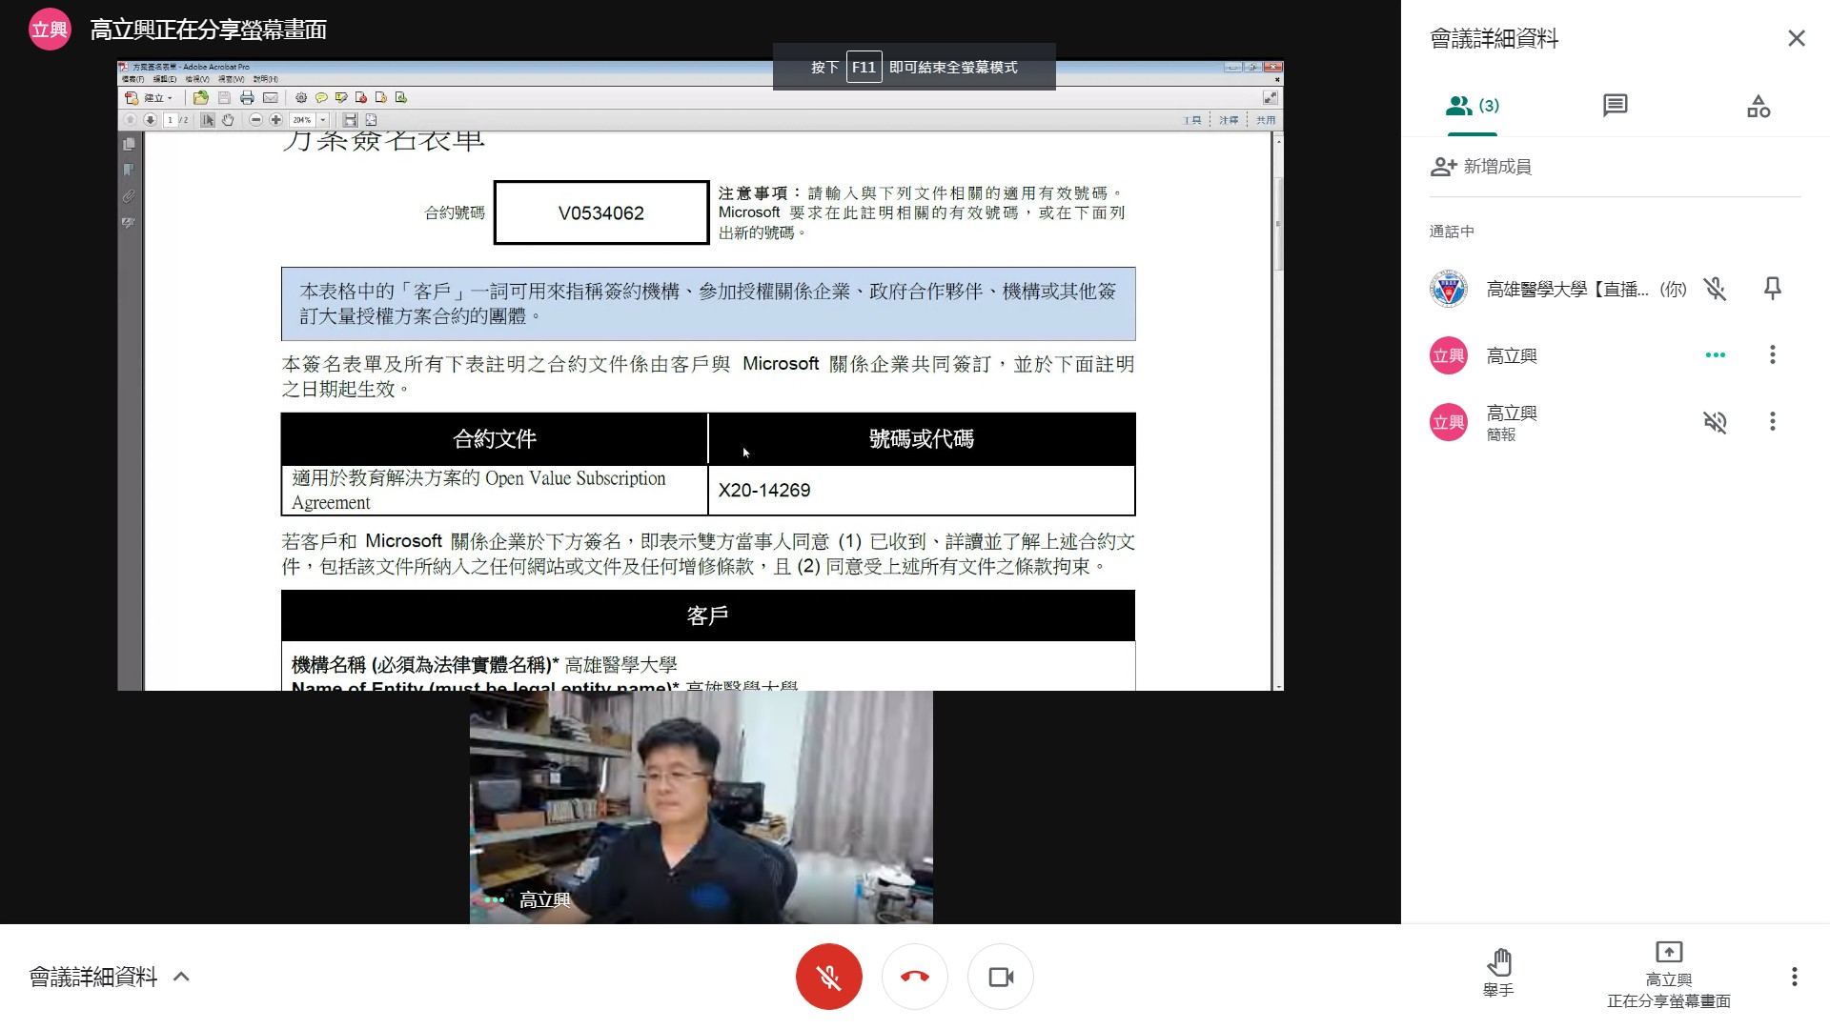Open more options for first 高立興 participant
Image resolution: width=1830 pixels, height=1029 pixels.
(1772, 354)
